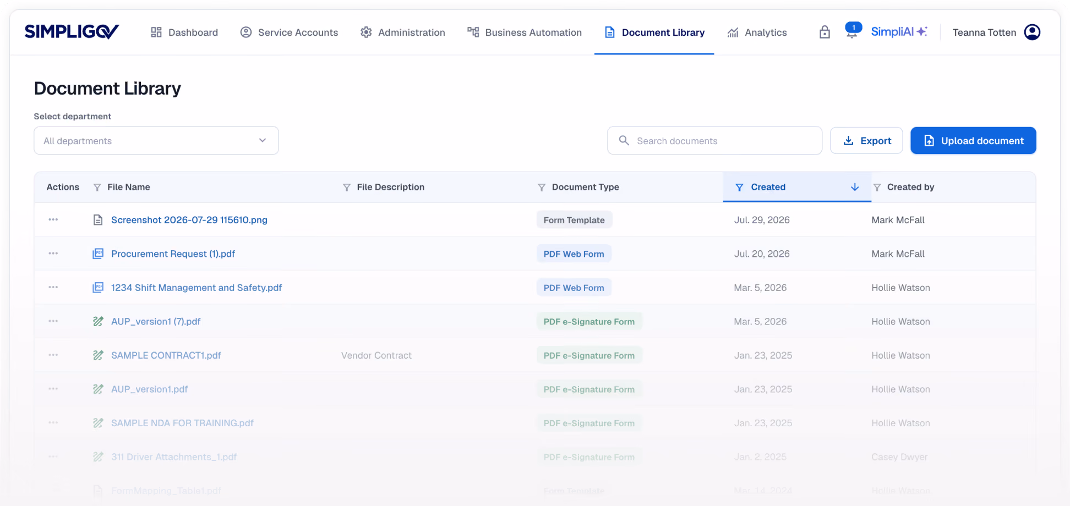The image size is (1070, 506).
Task: Open actions menu for AUP_version1 (7).pdf row
Action: (53, 321)
